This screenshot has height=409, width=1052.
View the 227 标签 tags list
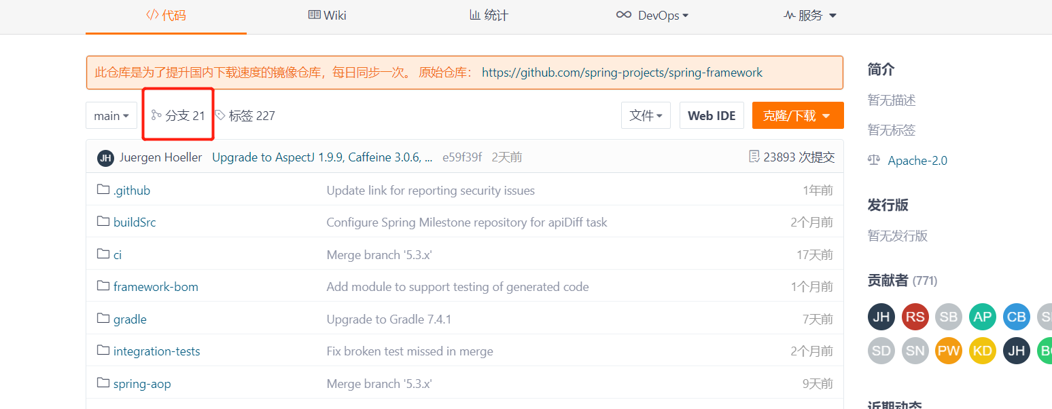(245, 116)
